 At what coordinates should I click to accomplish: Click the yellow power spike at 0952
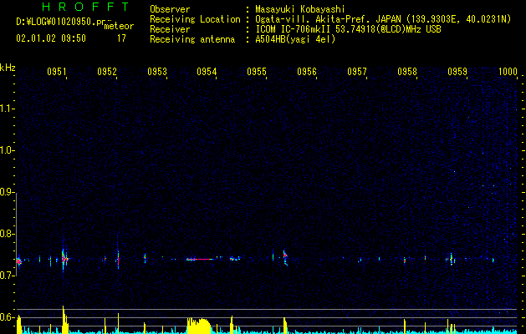click(x=119, y=323)
